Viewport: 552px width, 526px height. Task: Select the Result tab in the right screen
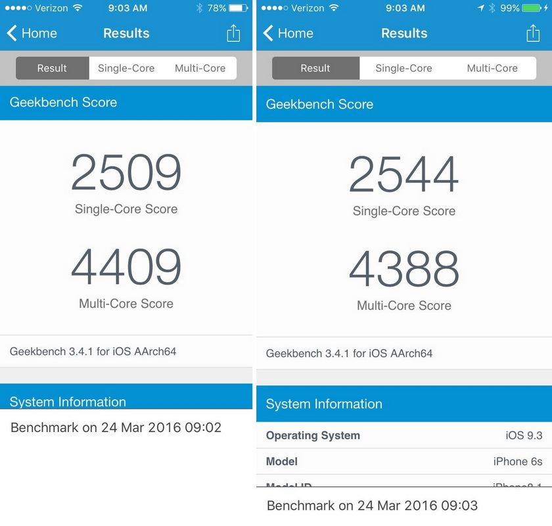pyautogui.click(x=315, y=68)
